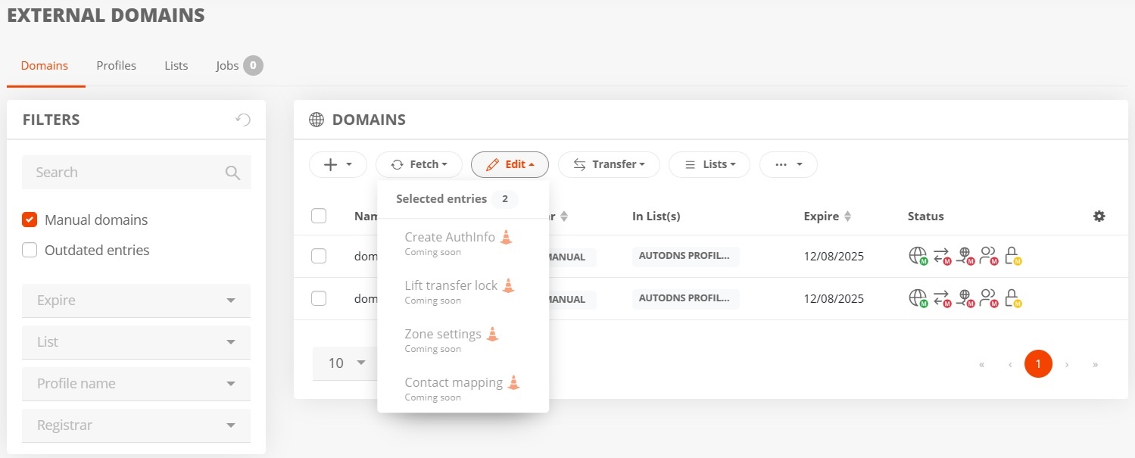Uncheck the Manual domains checkbox
The image size is (1135, 458).
(30, 220)
